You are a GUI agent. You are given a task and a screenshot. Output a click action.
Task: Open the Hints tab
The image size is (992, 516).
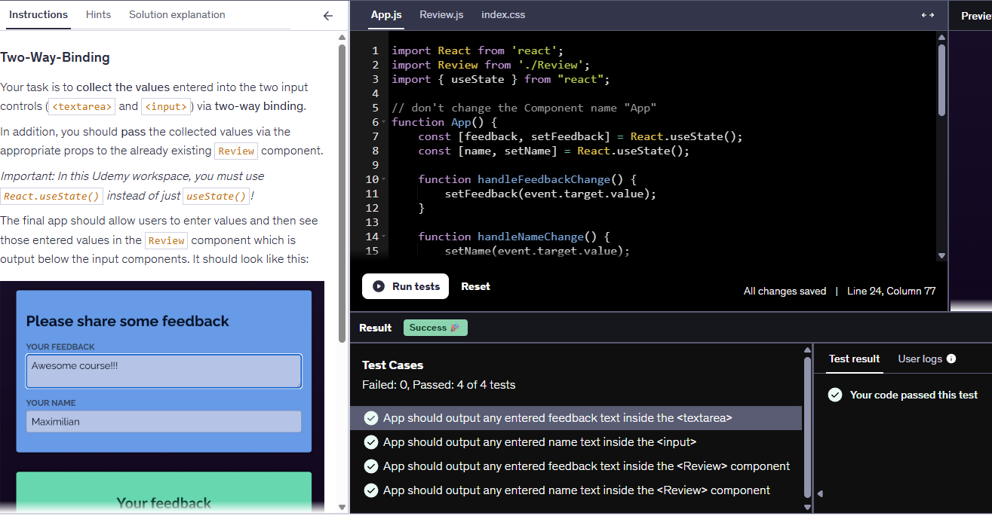tap(98, 15)
